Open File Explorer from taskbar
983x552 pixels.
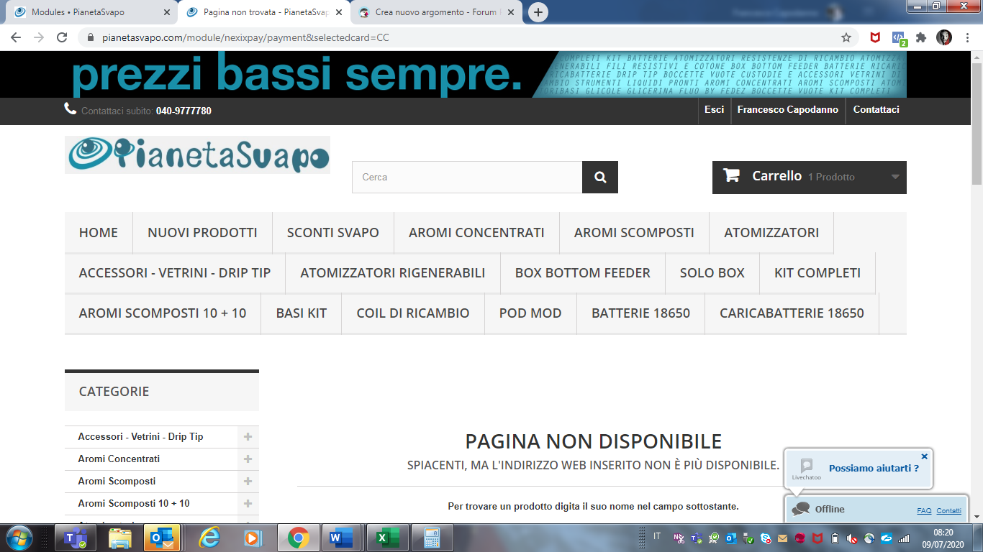click(x=119, y=538)
